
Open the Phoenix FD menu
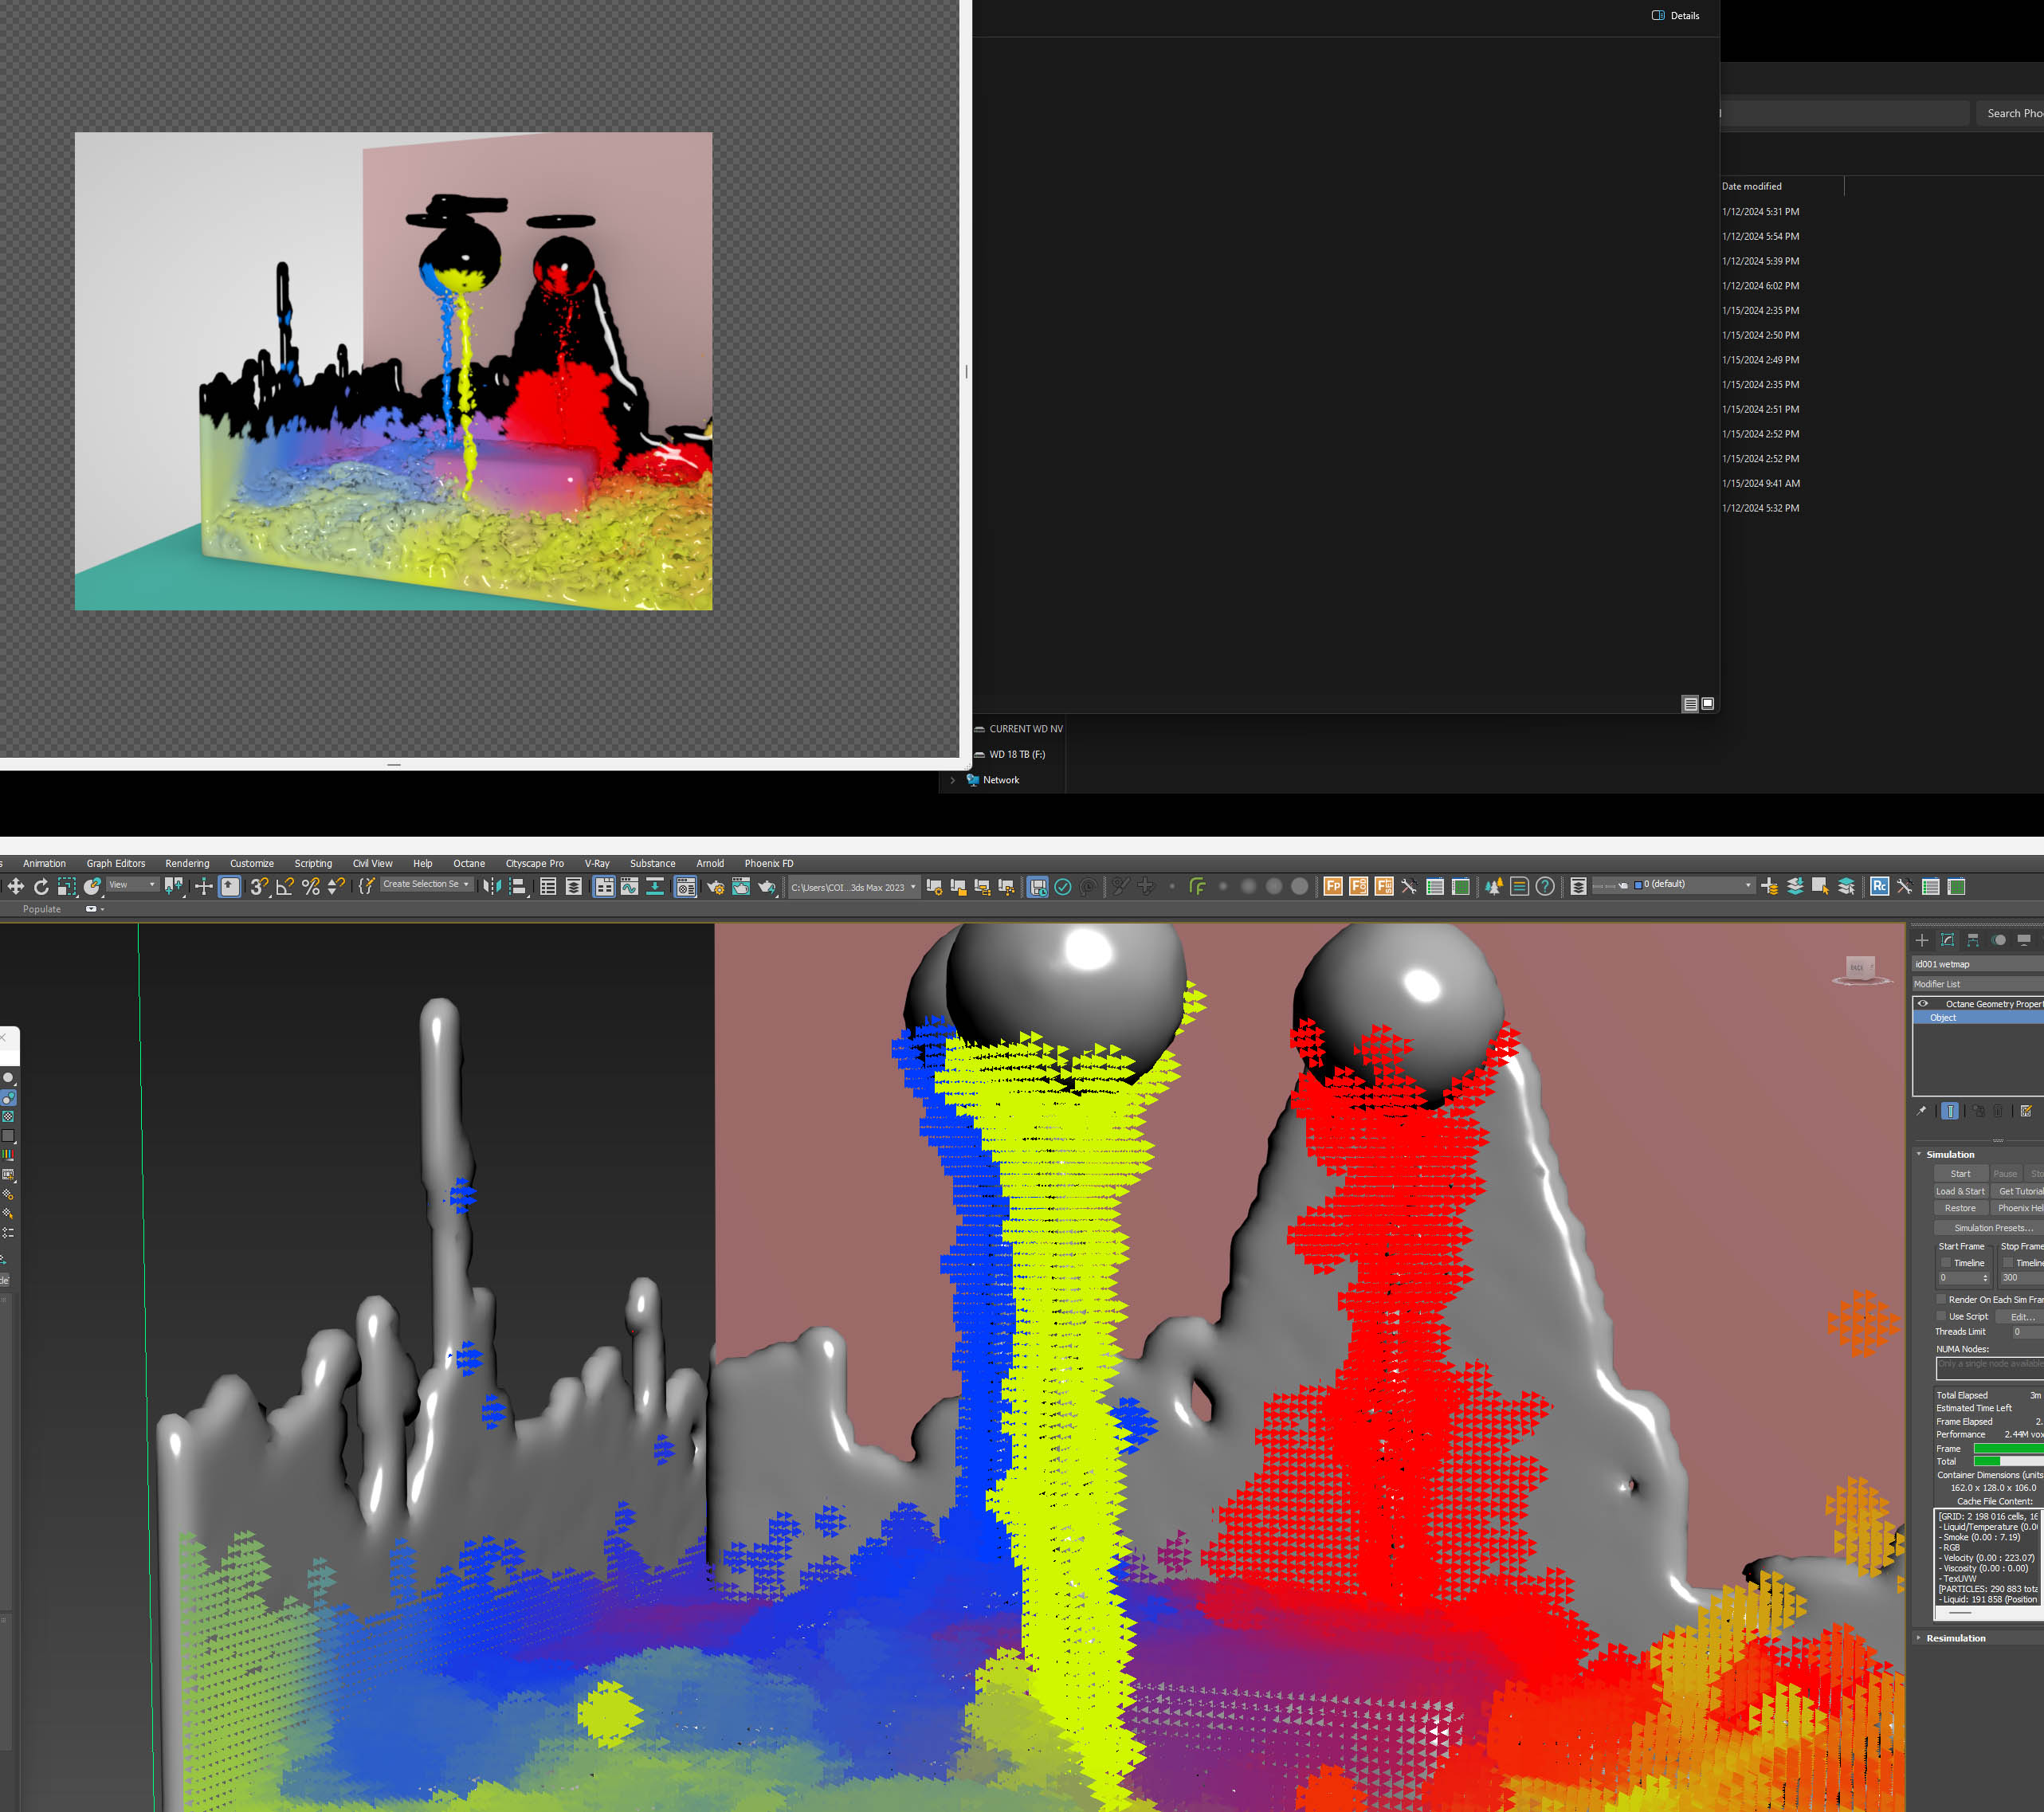pos(768,863)
